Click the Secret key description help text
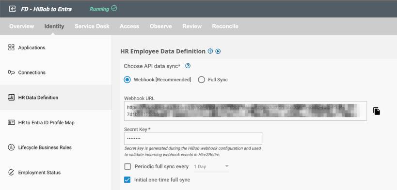 coord(192,152)
